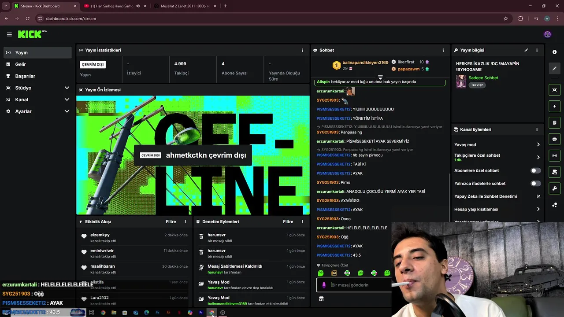Click the offline stream preview image
564x317 pixels.
[x=193, y=155]
